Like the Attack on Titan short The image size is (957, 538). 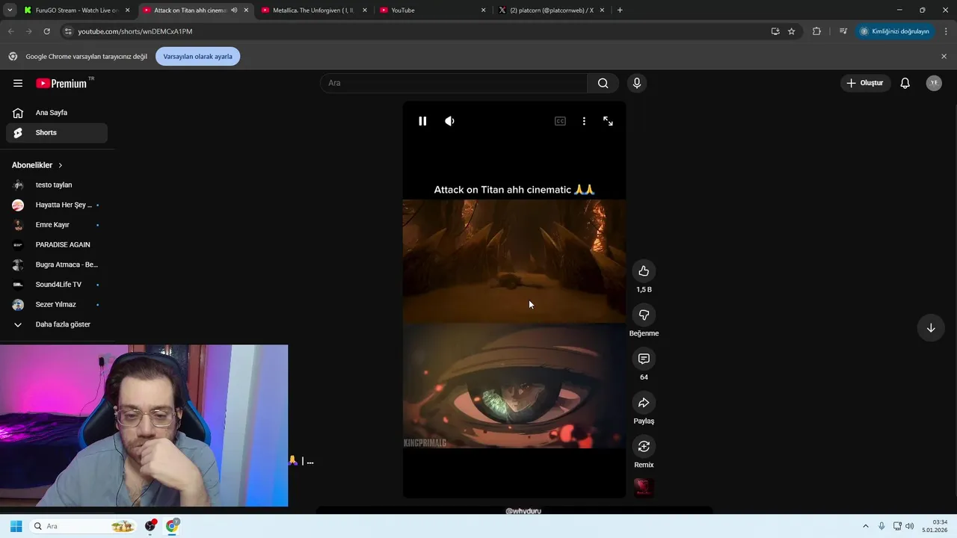click(x=644, y=271)
